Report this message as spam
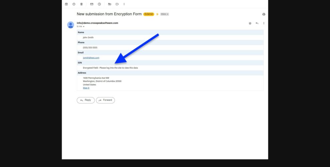 (x=74, y=4)
